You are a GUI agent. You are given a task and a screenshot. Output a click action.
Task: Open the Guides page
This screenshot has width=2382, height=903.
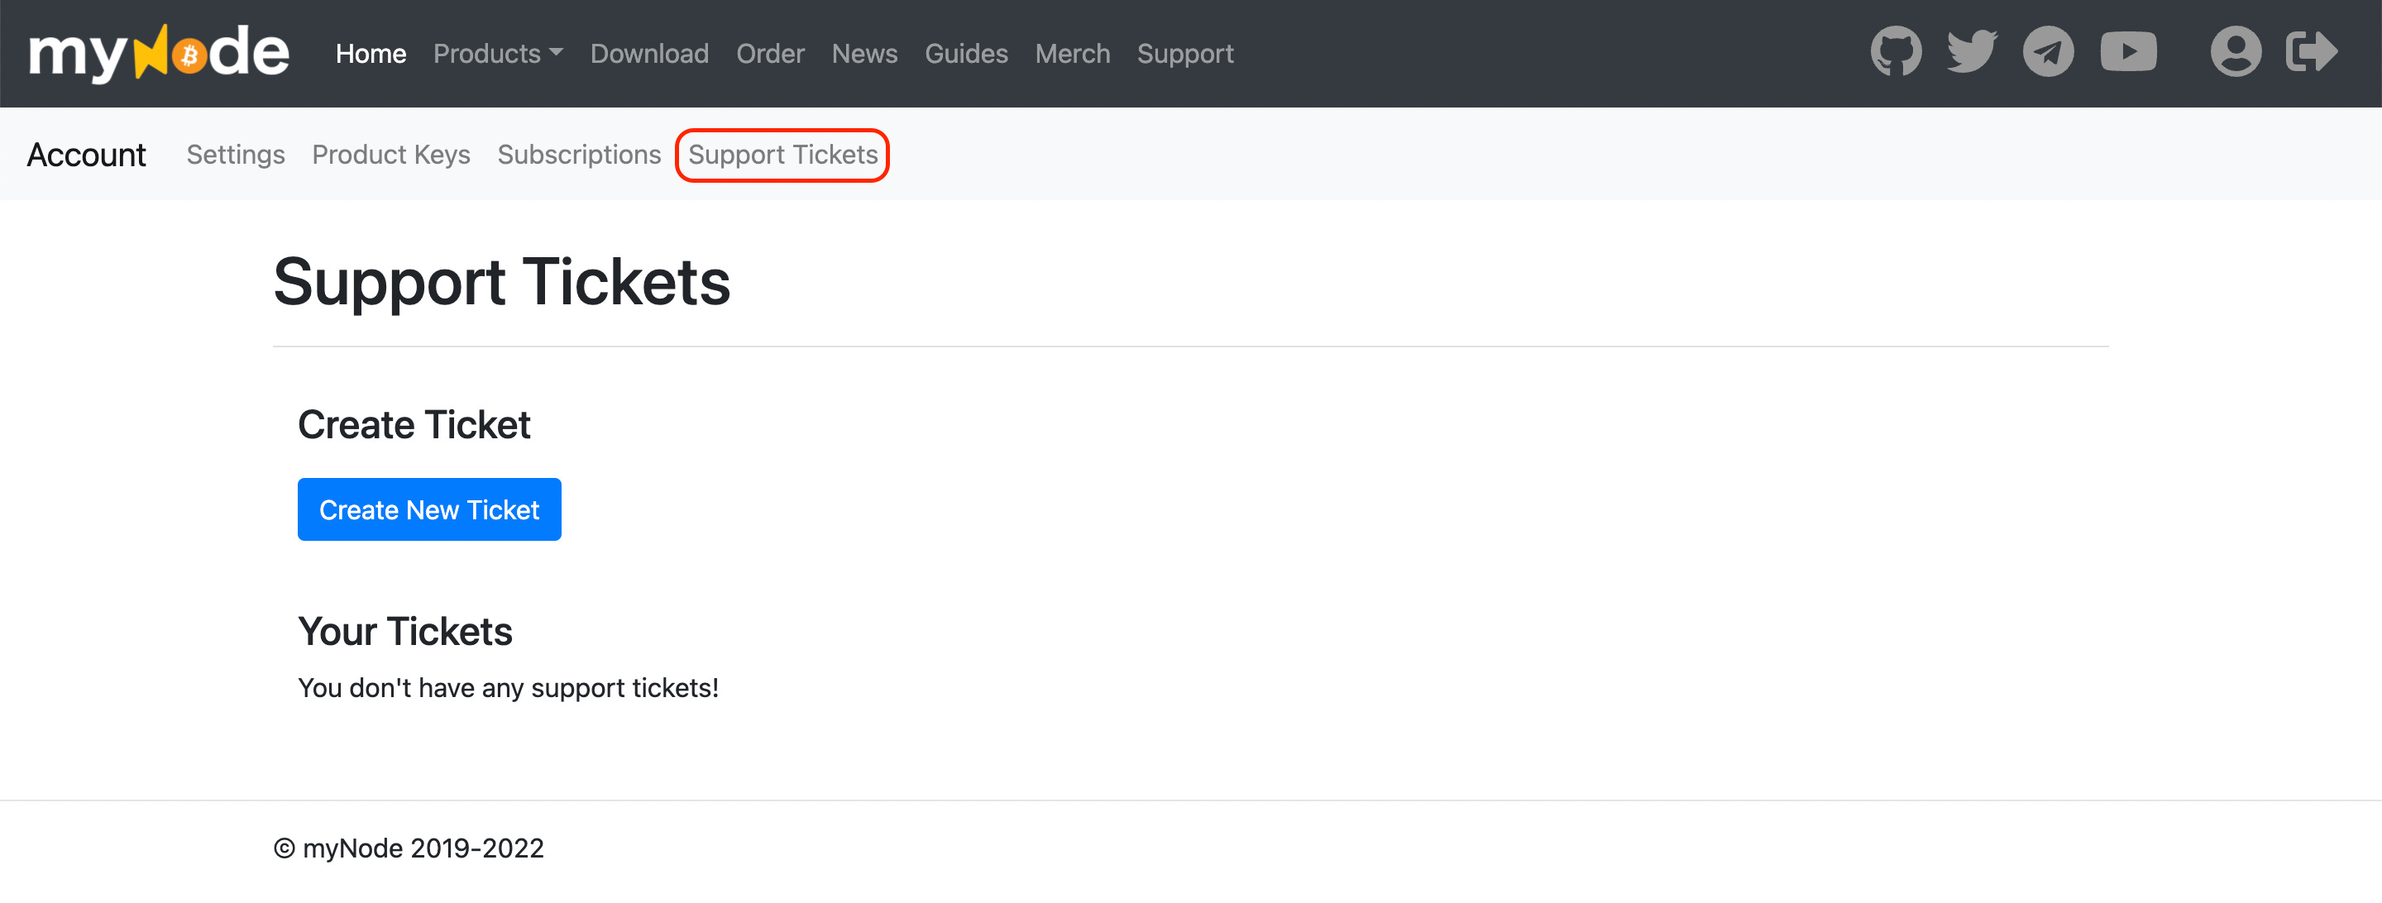point(965,54)
